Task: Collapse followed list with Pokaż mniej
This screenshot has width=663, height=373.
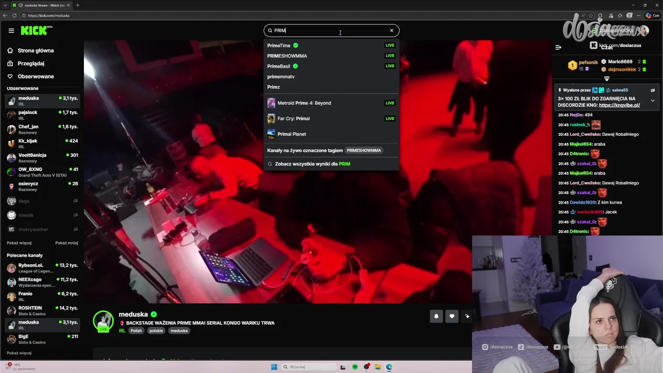Action: click(x=67, y=243)
